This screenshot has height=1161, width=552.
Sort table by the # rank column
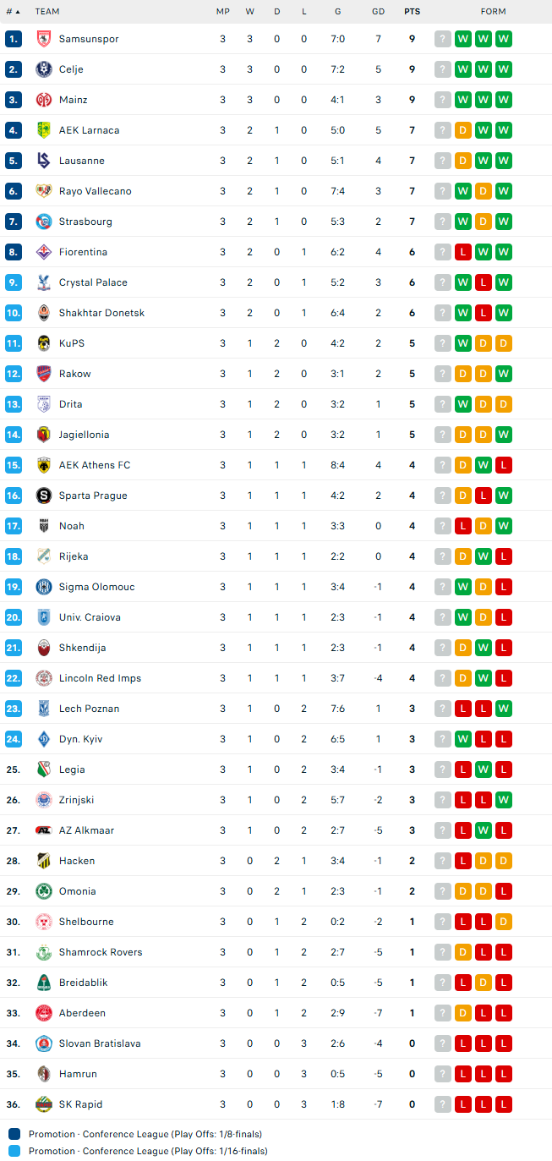click(x=13, y=12)
